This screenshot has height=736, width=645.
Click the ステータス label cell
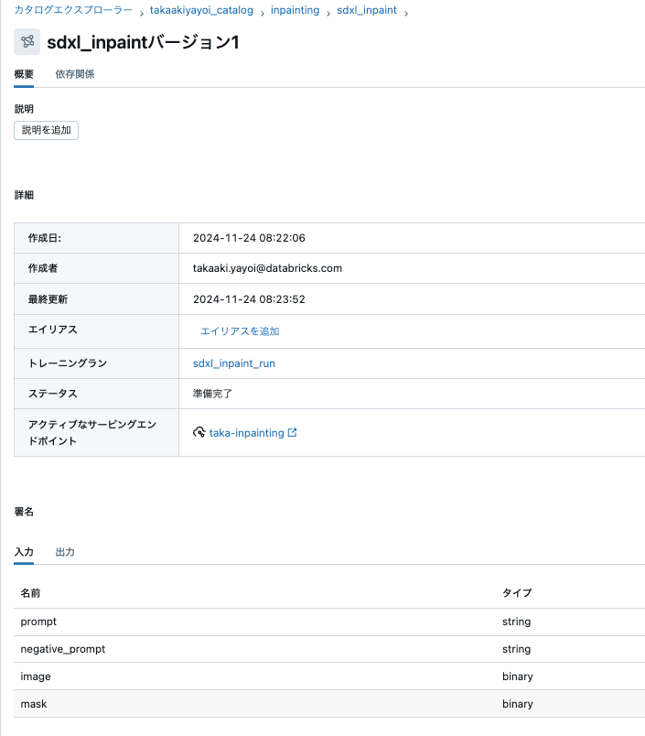click(96, 394)
